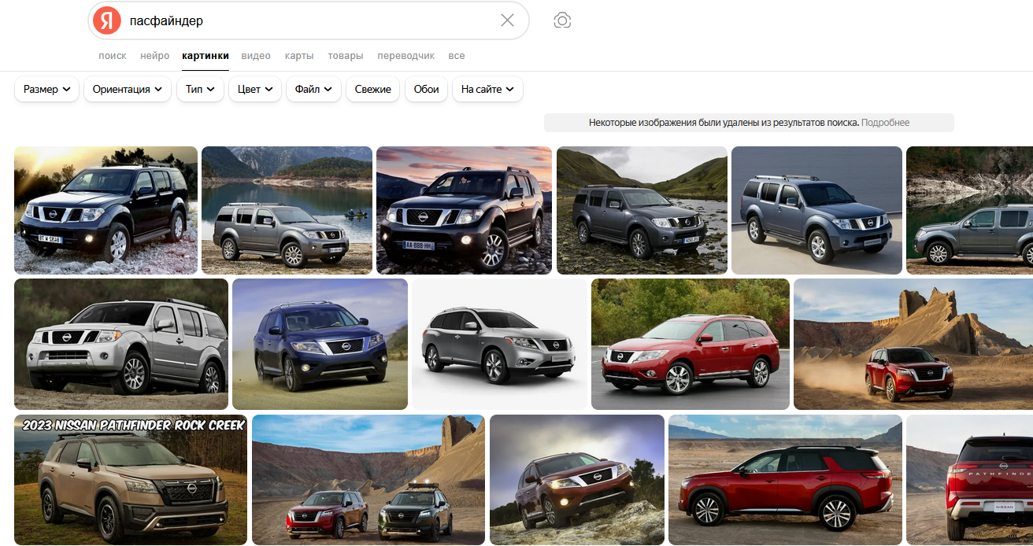Viewport: 1033px width, 546px height.
Task: Open red Pathfinder parked near trees image
Action: click(691, 344)
